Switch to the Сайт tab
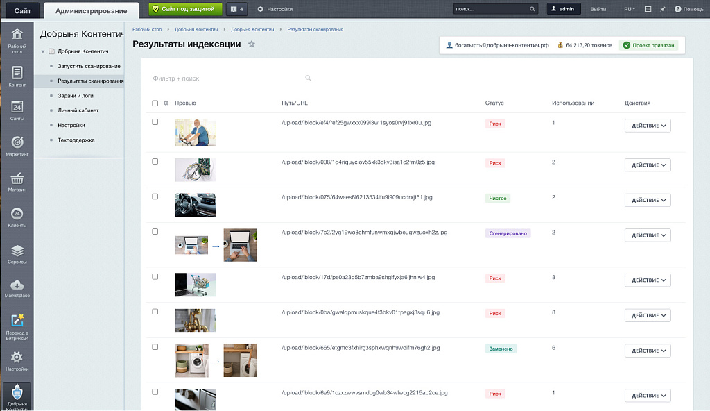Image resolution: width=710 pixels, height=411 pixels. (x=22, y=10)
